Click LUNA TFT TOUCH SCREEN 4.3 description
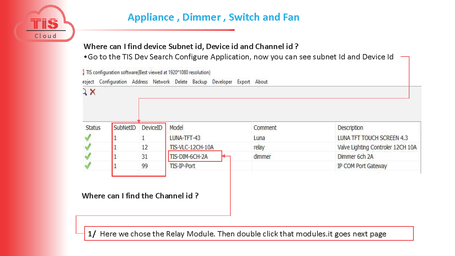455x256 pixels. tap(373, 138)
